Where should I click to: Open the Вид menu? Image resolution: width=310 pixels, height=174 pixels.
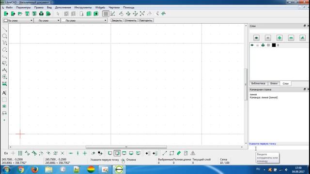tap(49, 8)
